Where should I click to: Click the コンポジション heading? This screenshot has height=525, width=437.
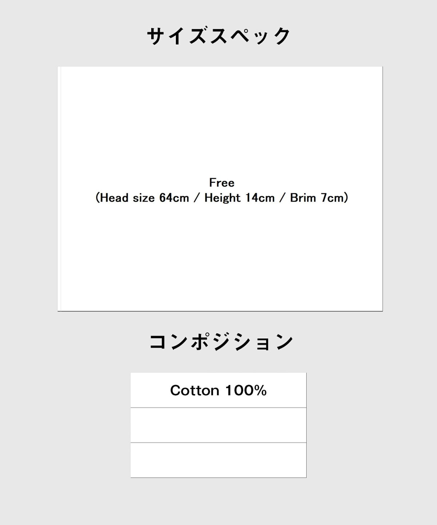pos(221,342)
